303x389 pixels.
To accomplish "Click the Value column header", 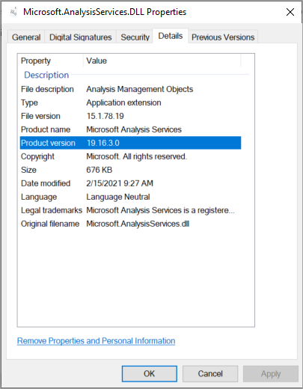I will click(x=97, y=61).
